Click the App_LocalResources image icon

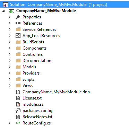18,36
